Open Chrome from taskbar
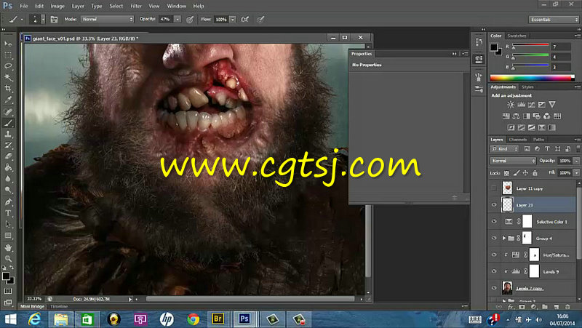 point(193,319)
